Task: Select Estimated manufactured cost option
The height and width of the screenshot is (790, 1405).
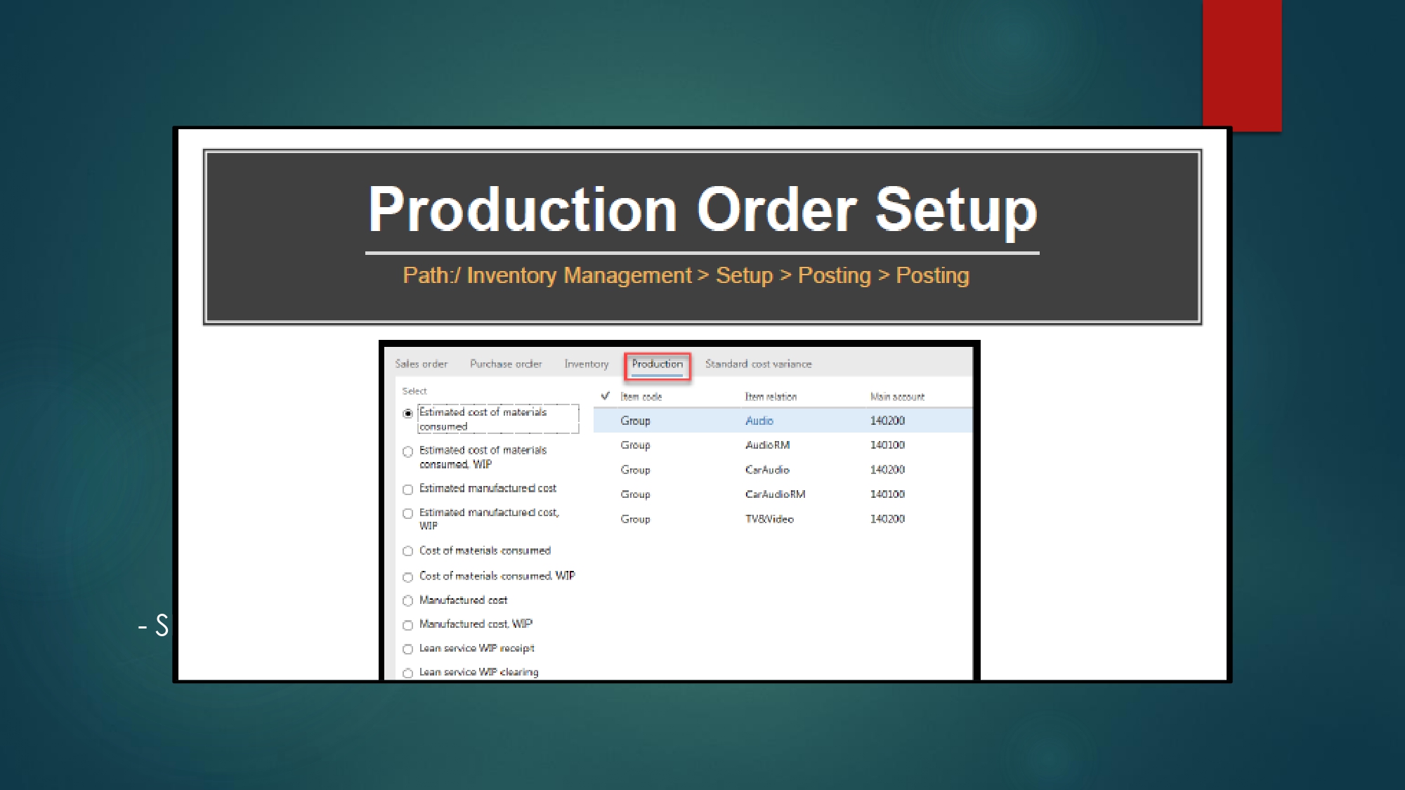Action: pyautogui.click(x=407, y=489)
